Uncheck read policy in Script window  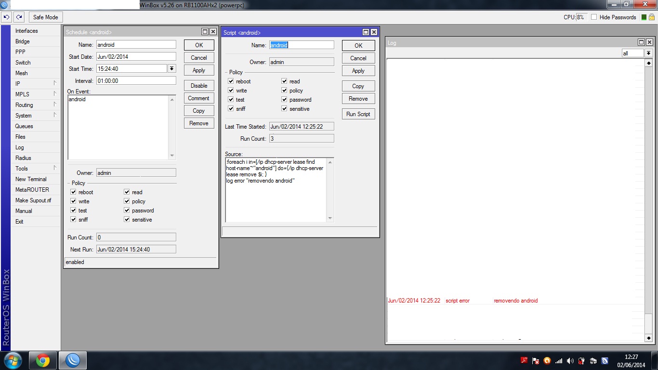(284, 81)
